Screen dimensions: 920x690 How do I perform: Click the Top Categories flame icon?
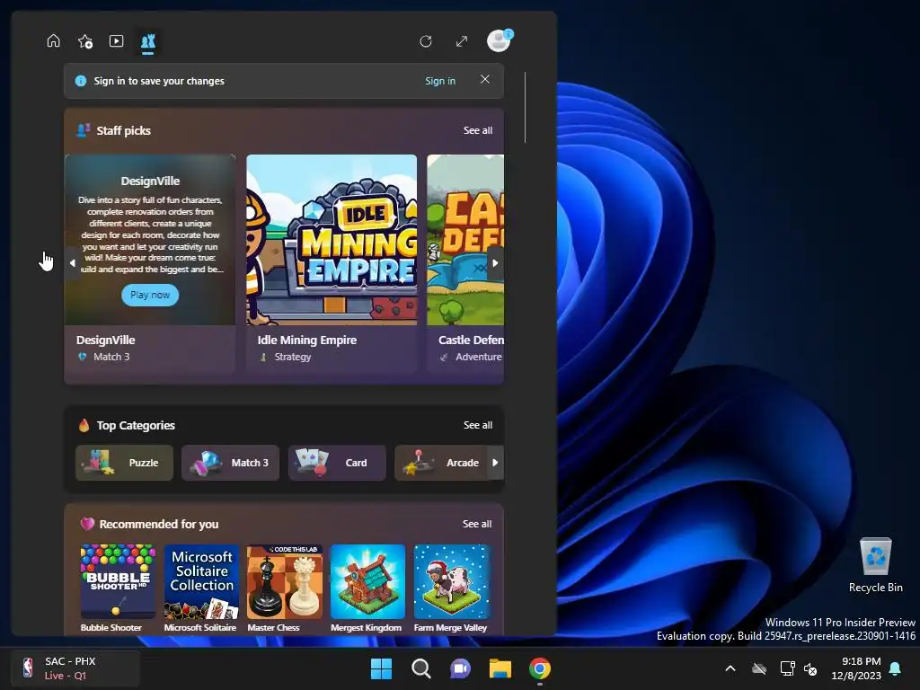point(84,425)
